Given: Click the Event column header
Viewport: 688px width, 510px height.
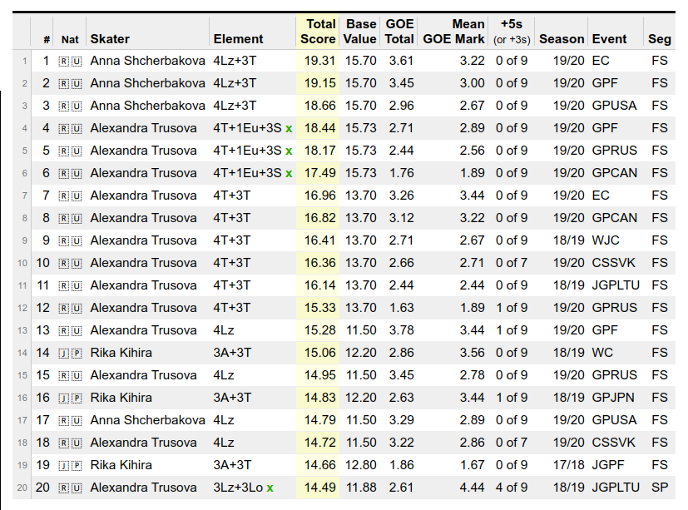Looking at the screenshot, I should tap(610, 38).
